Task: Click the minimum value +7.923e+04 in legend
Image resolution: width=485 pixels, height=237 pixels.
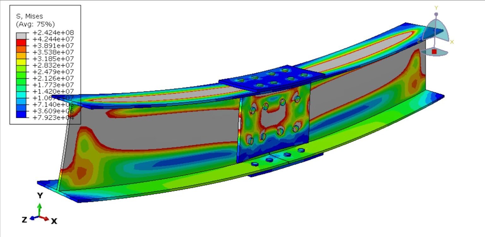Action: (53, 117)
